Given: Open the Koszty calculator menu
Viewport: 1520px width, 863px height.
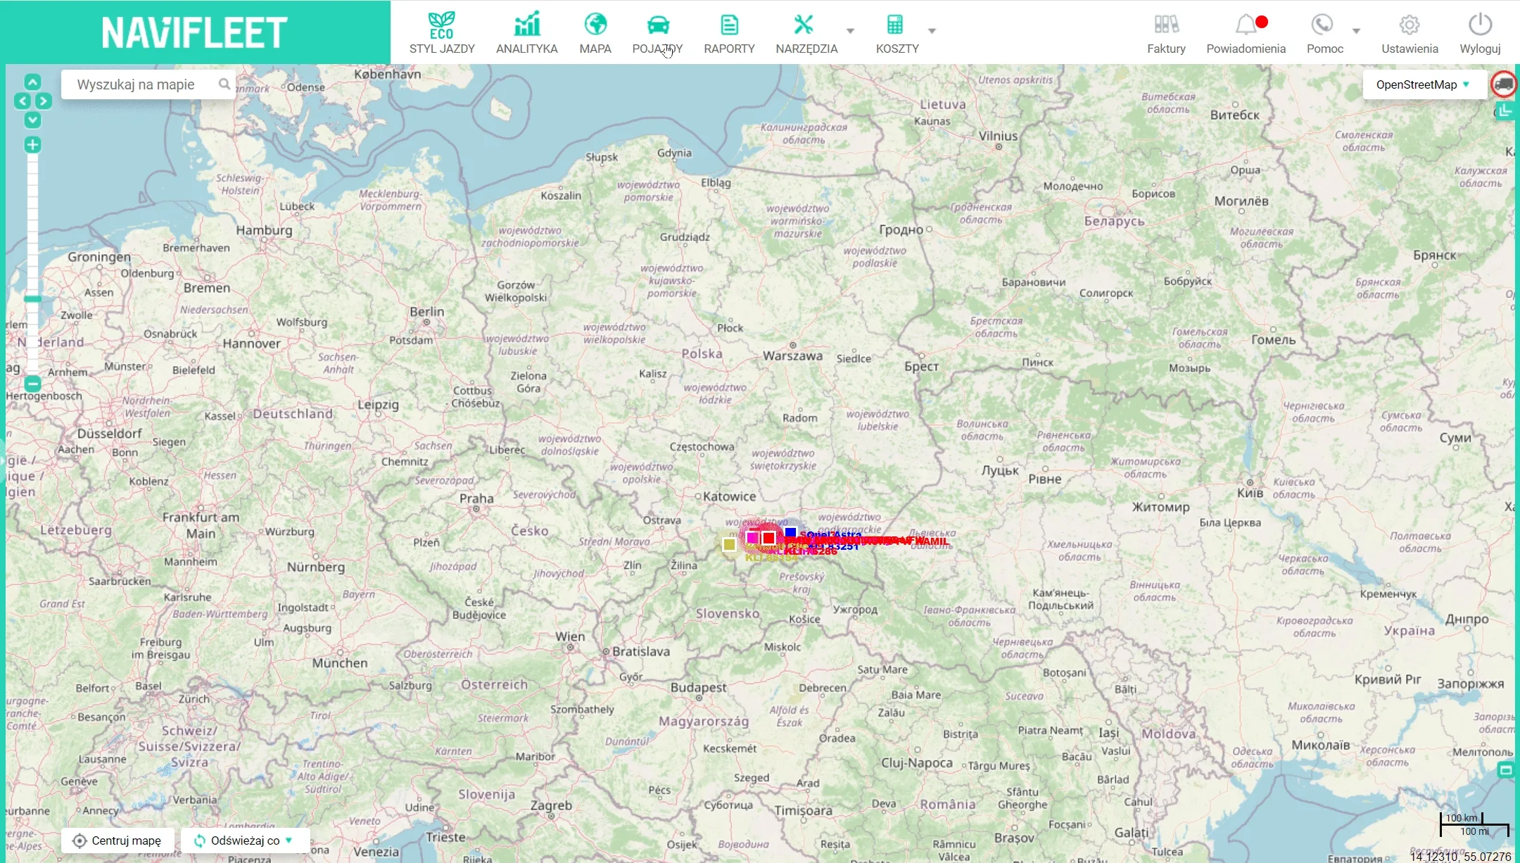Looking at the screenshot, I should tap(897, 33).
